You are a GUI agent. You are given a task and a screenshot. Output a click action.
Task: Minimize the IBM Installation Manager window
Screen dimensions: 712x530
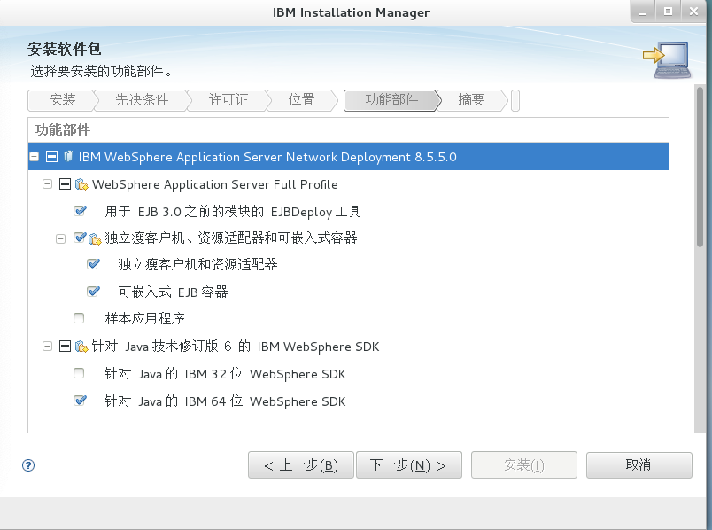[x=643, y=12]
